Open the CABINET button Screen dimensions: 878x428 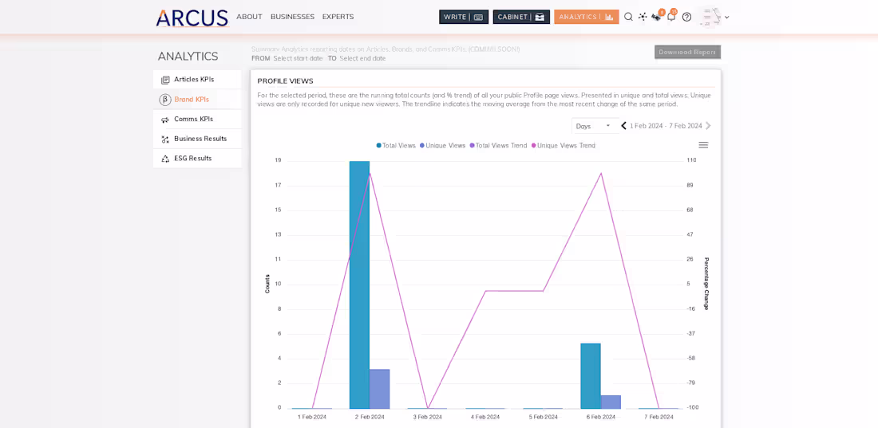pyautogui.click(x=521, y=17)
